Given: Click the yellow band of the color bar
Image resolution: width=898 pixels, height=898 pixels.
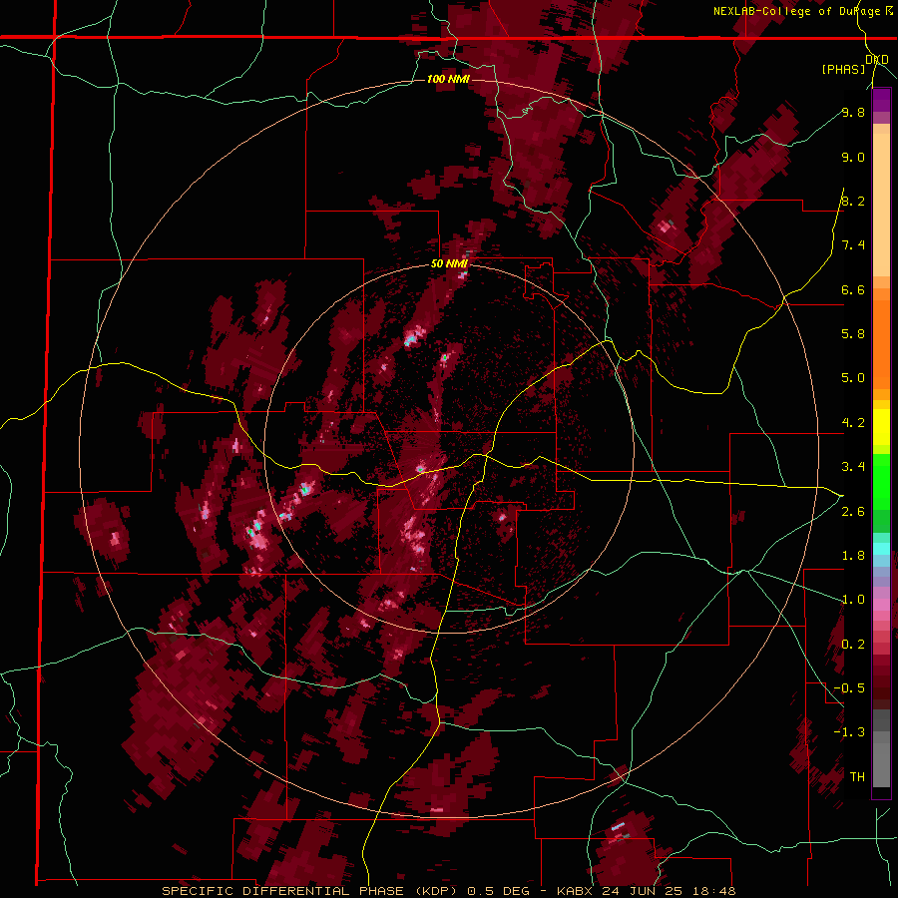Looking at the screenshot, I should point(881,427).
